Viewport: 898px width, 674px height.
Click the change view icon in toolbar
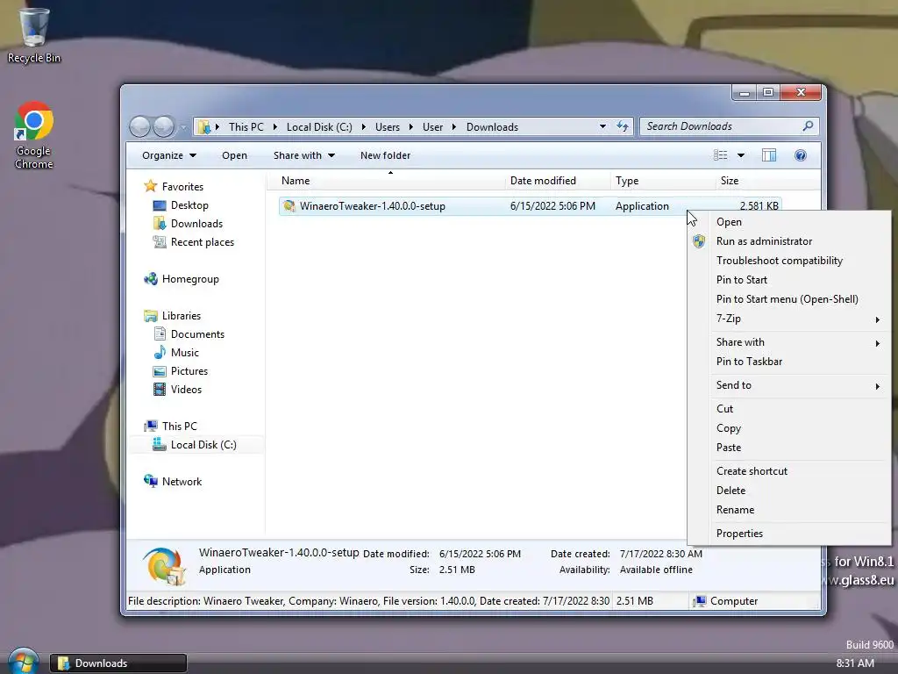pyautogui.click(x=720, y=155)
